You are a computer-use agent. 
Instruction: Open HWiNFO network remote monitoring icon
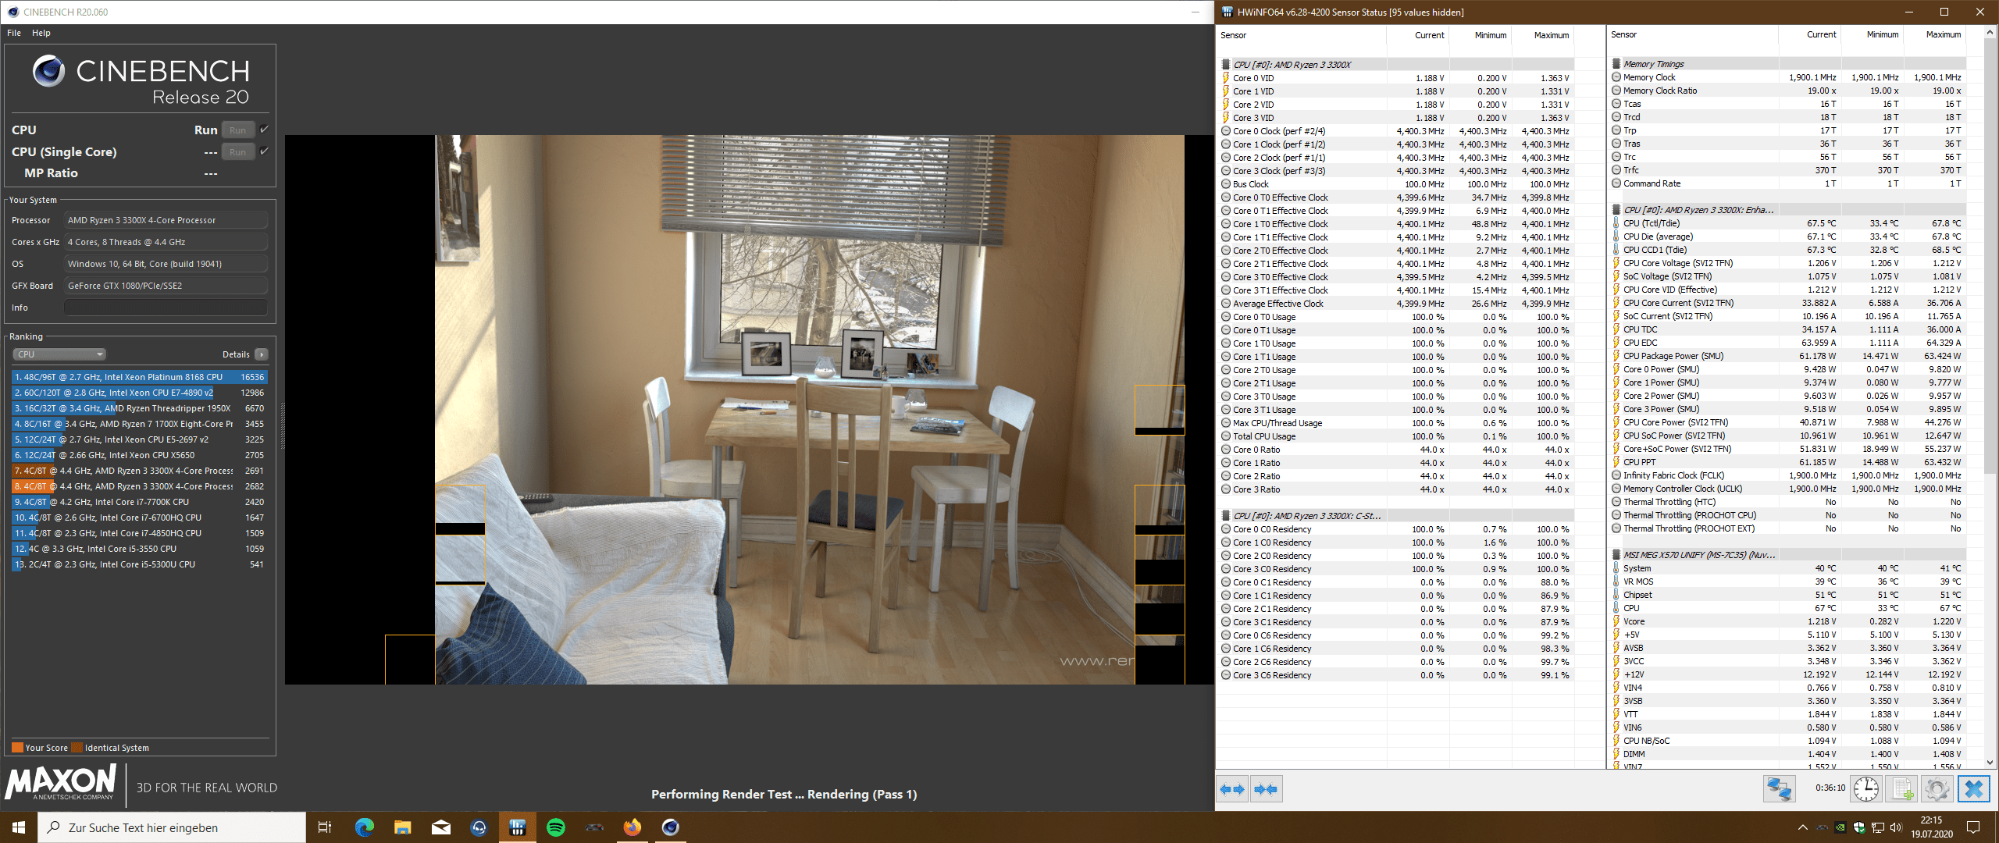[x=1779, y=789]
